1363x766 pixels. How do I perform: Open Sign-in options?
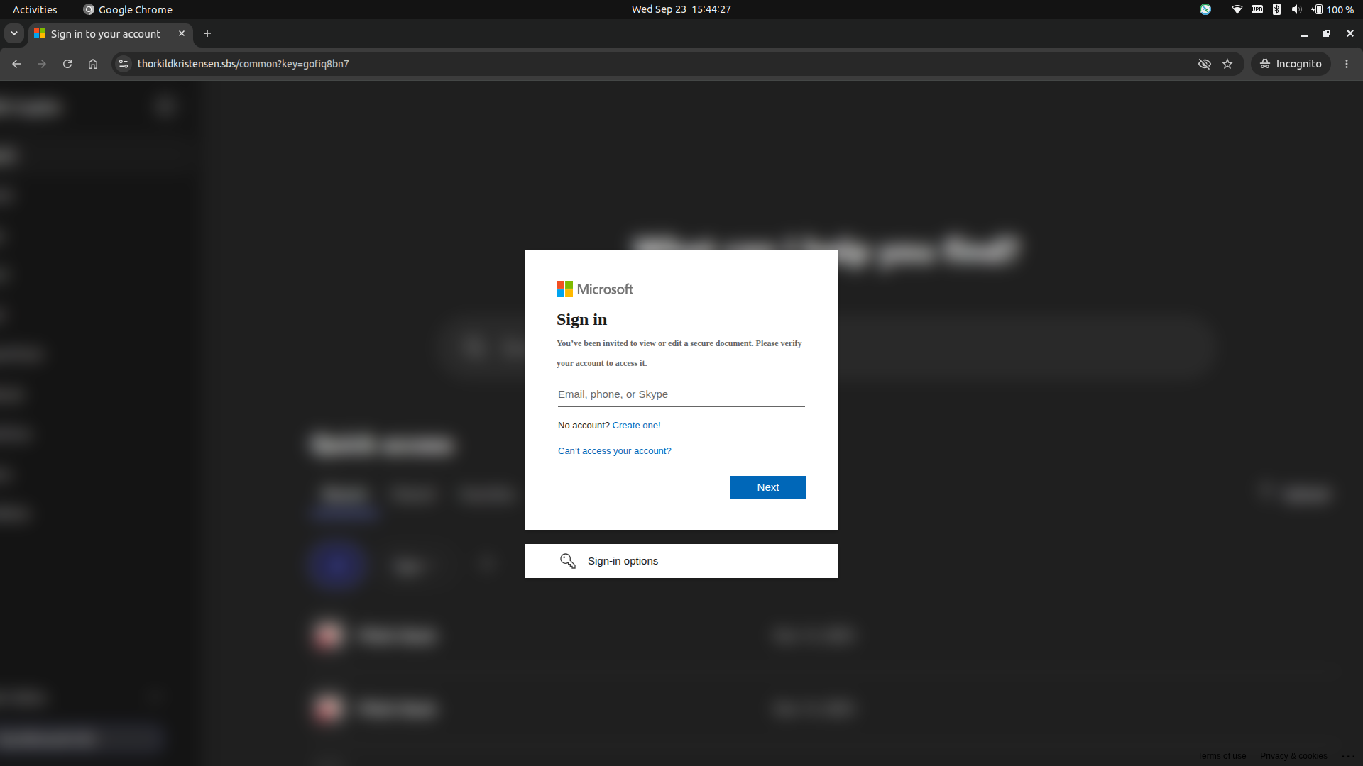[x=681, y=561]
